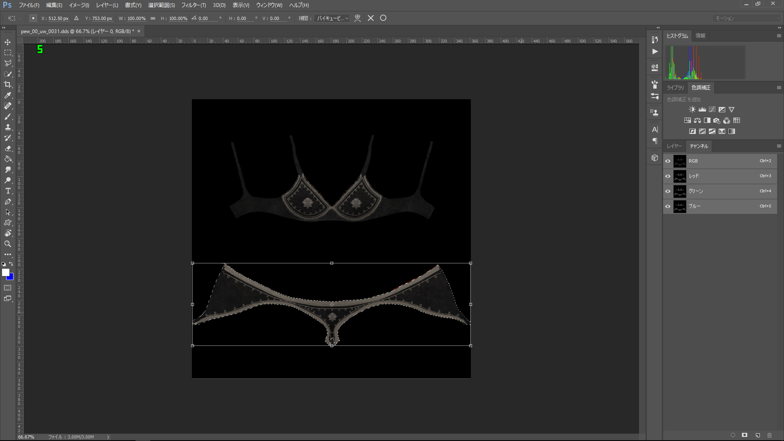Open the ヒストグラム panel options menu
This screenshot has width=784, height=441.
[779, 36]
